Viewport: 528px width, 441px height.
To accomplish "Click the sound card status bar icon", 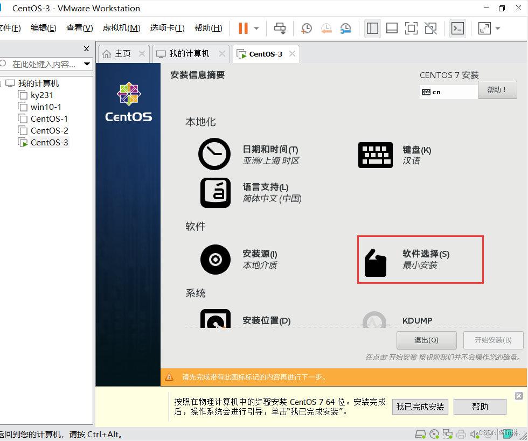I will click(x=474, y=434).
